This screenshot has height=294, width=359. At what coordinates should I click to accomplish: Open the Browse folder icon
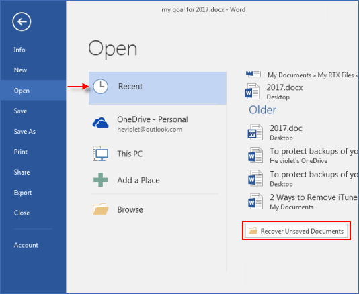click(x=101, y=209)
